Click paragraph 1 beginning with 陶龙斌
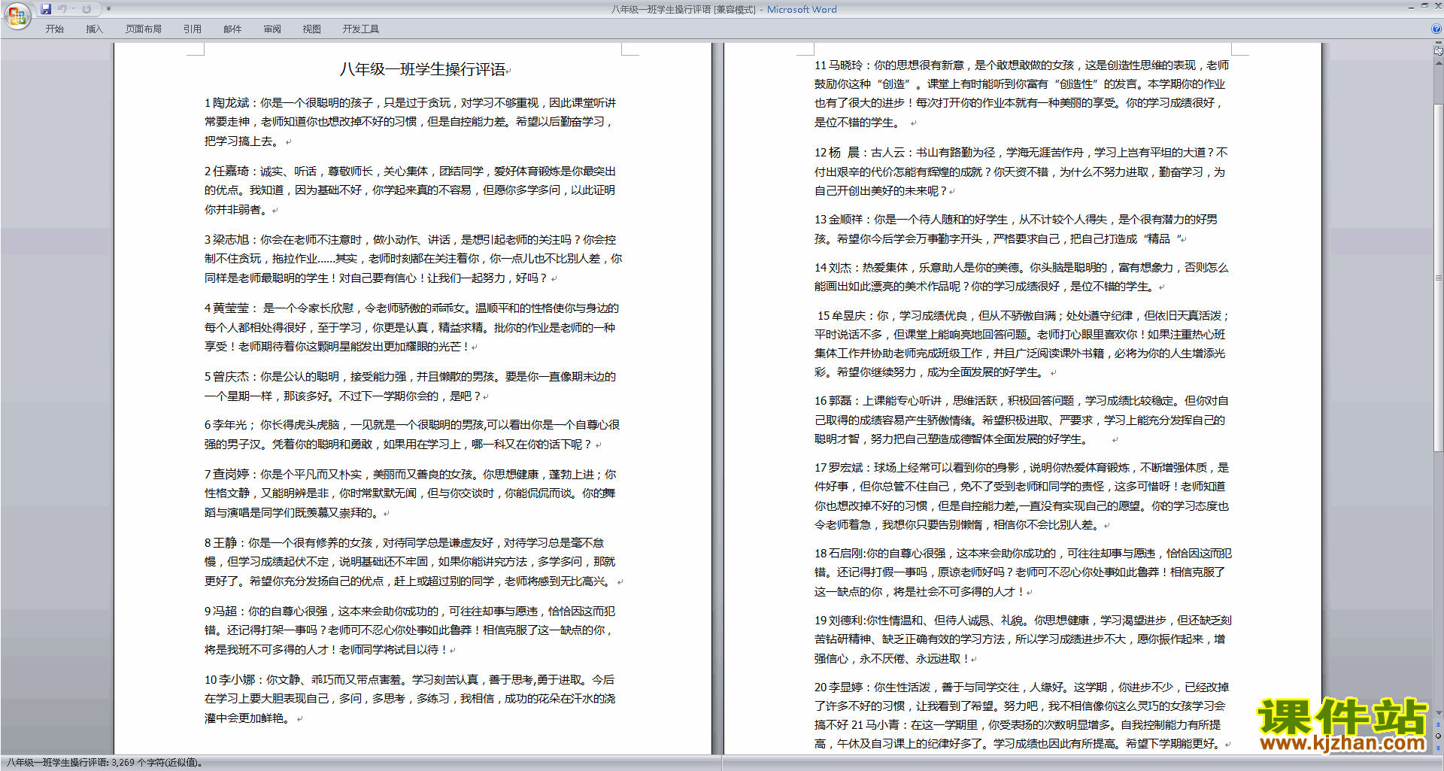 (x=411, y=122)
